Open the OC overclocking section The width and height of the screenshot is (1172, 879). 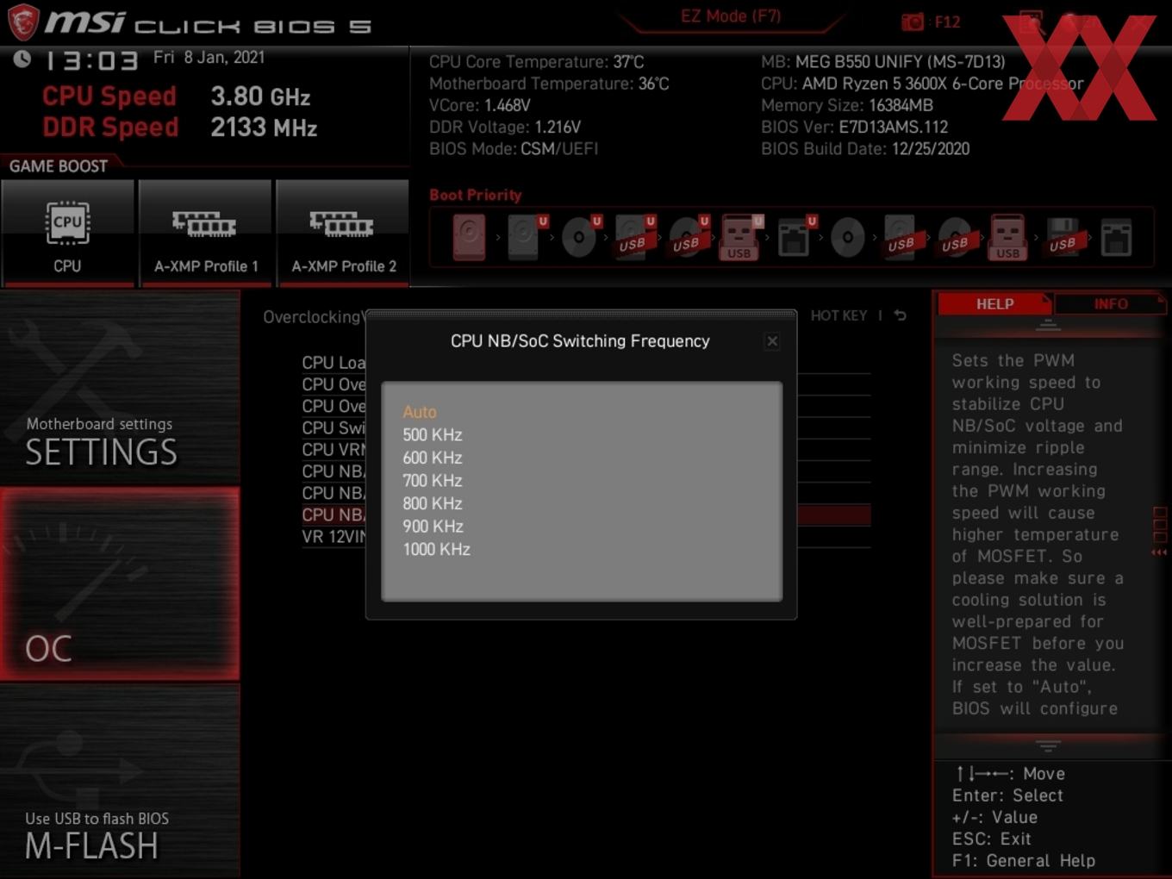pyautogui.click(x=120, y=583)
